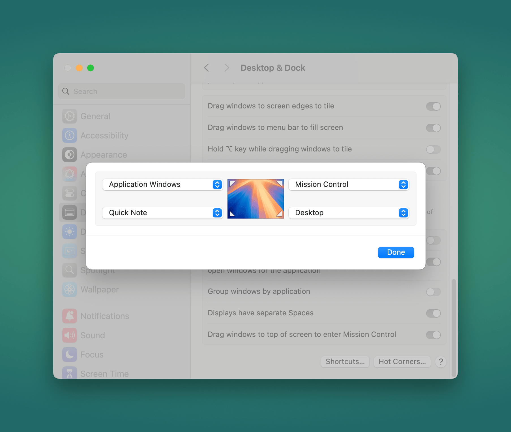Click the magnifying glass search icon
Screen dimensions: 511x432
(x=66, y=91)
